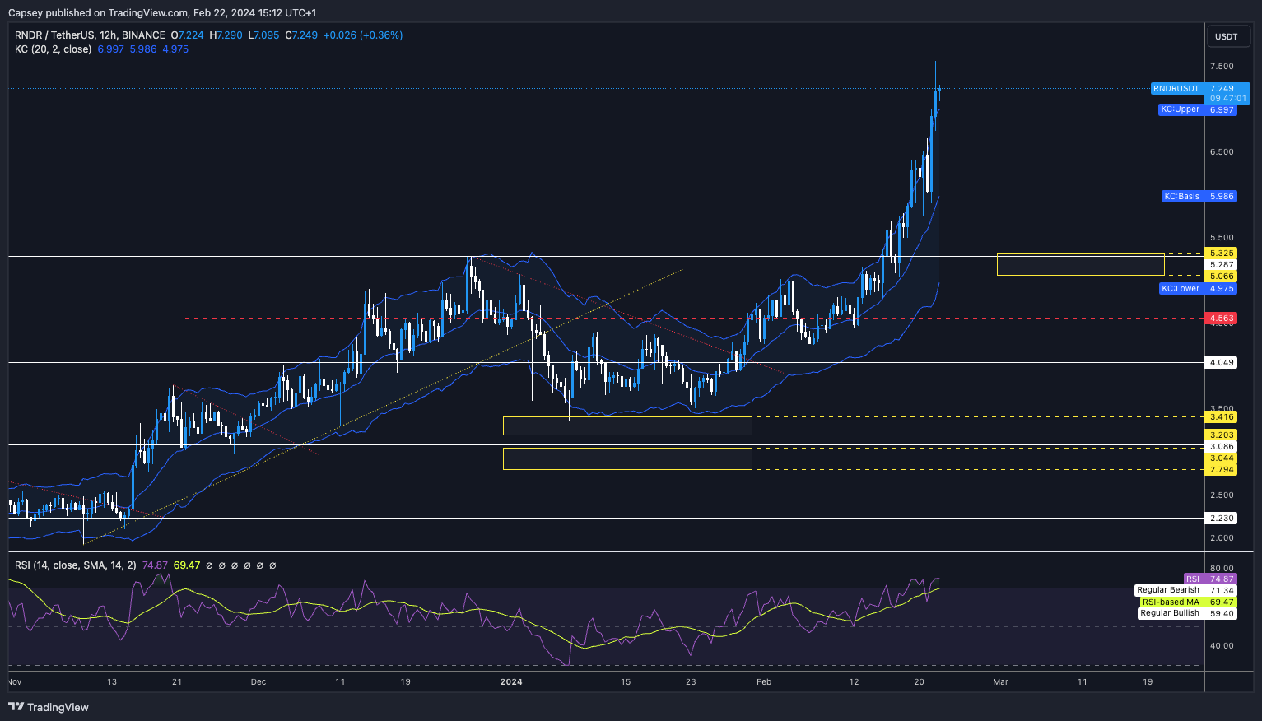The height and width of the screenshot is (721, 1262).
Task: Click the KC:Lower indicator label
Action: (1180, 289)
